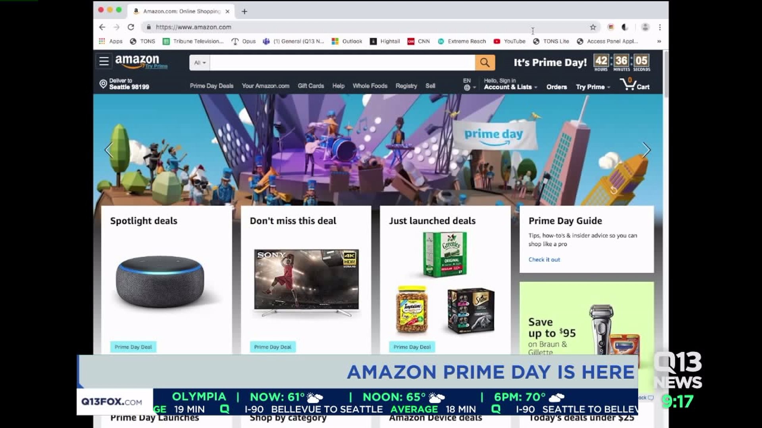Click the Check it out link
Image resolution: width=762 pixels, height=428 pixels.
point(544,260)
